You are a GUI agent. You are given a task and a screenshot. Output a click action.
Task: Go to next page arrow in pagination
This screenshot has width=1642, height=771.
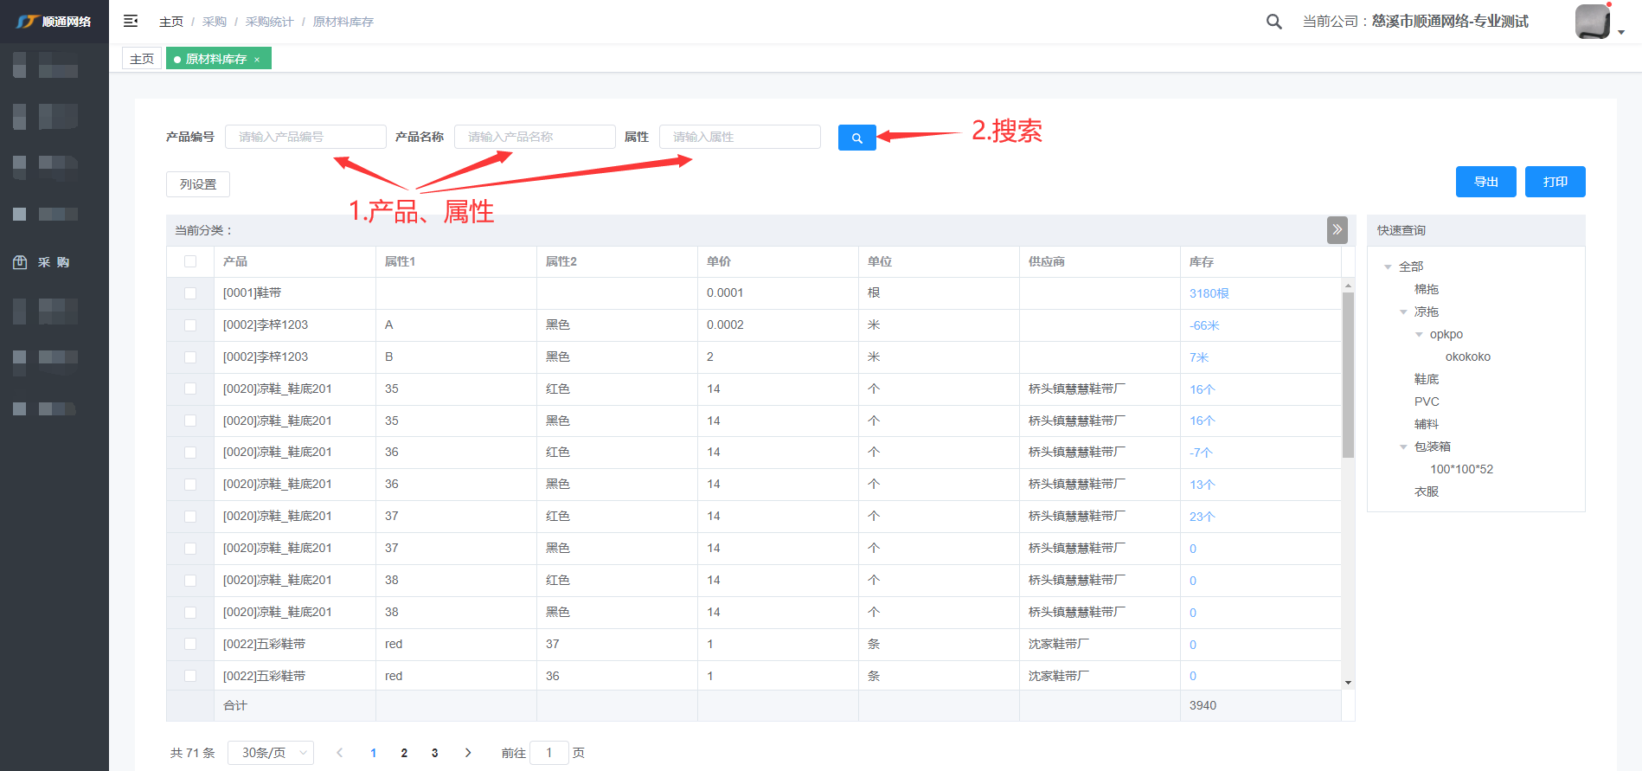pyautogui.click(x=468, y=753)
